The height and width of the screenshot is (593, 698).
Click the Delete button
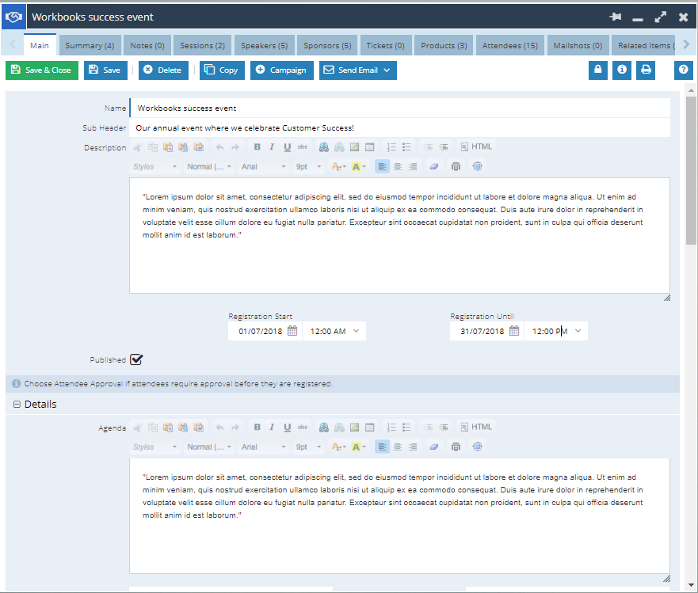[x=163, y=70]
